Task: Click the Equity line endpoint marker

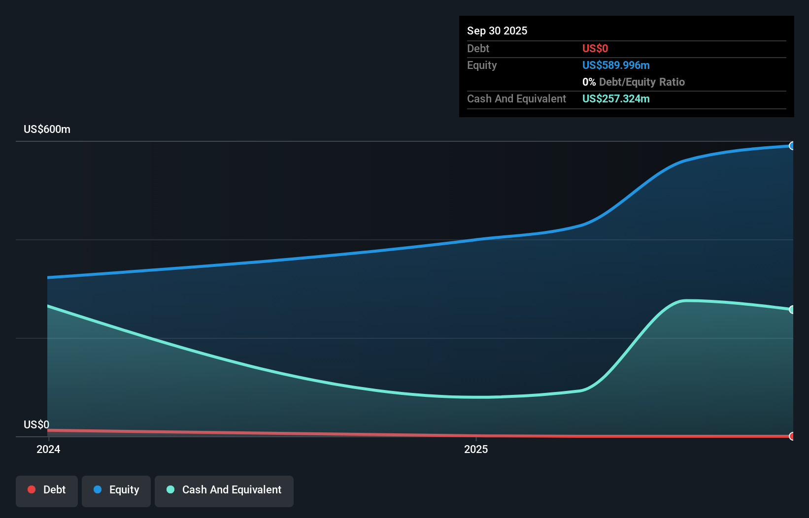Action: [792, 146]
